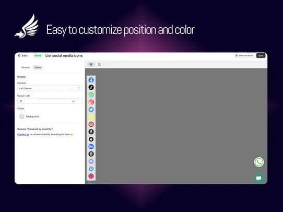
Task: Click the Avantify wing logo
Action: pyautogui.click(x=27, y=26)
